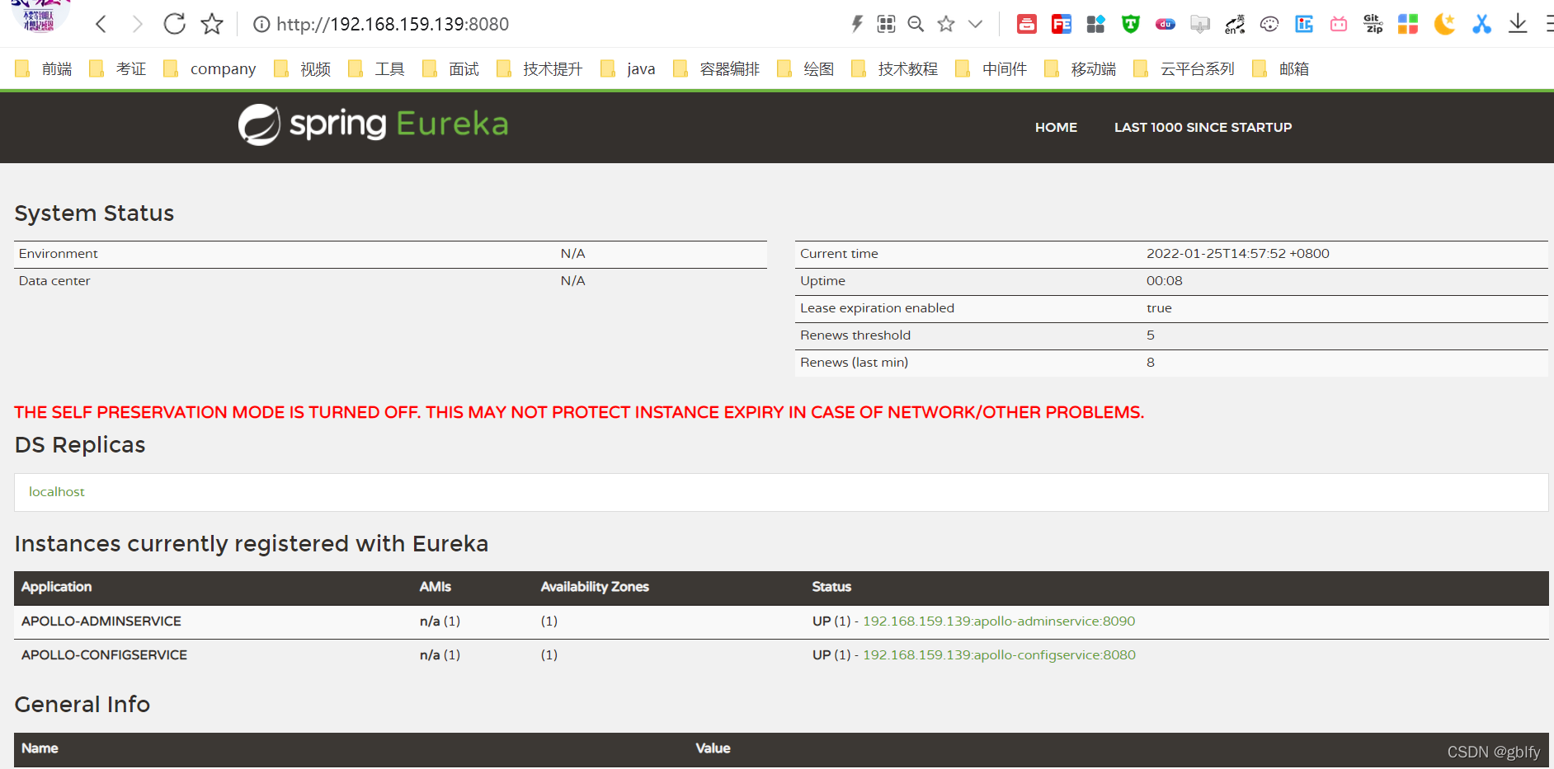Click the four colored squares extension icon
This screenshot has width=1554, height=769.
click(x=1408, y=24)
